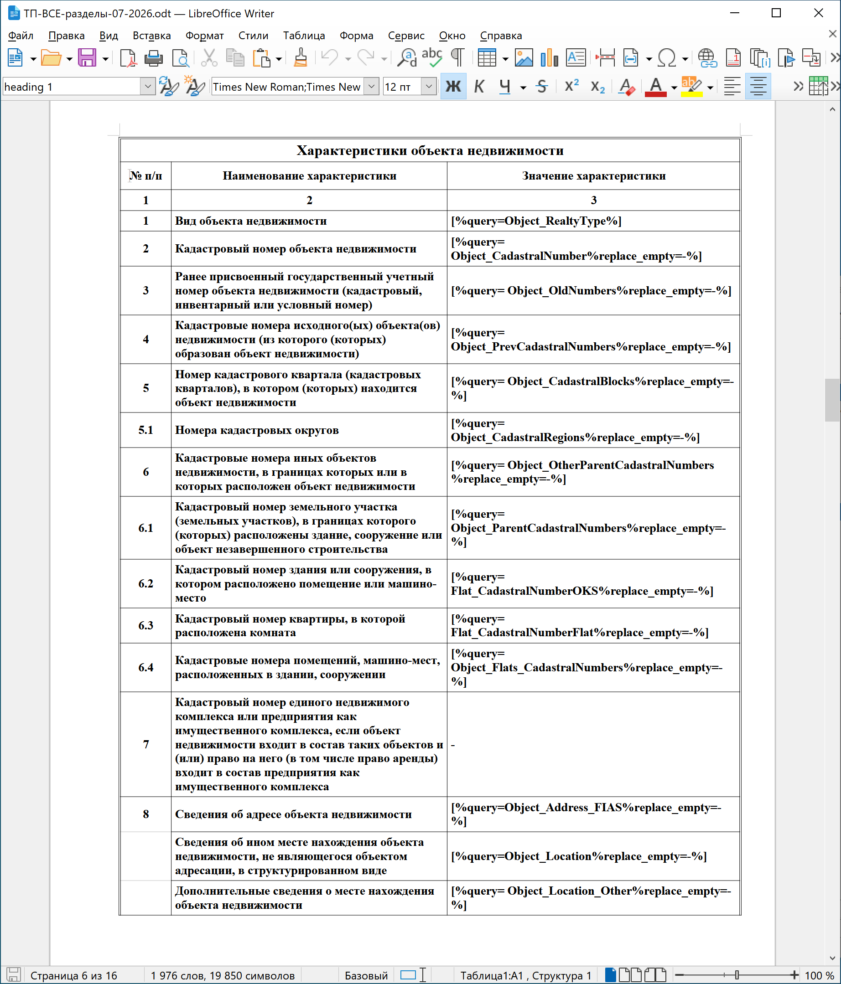
Task: Toggle formatting marks pilcrow button
Action: 457,58
